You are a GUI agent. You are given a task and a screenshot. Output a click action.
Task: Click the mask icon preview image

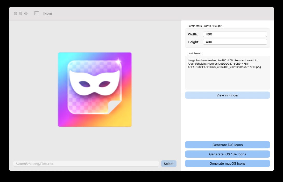95,89
